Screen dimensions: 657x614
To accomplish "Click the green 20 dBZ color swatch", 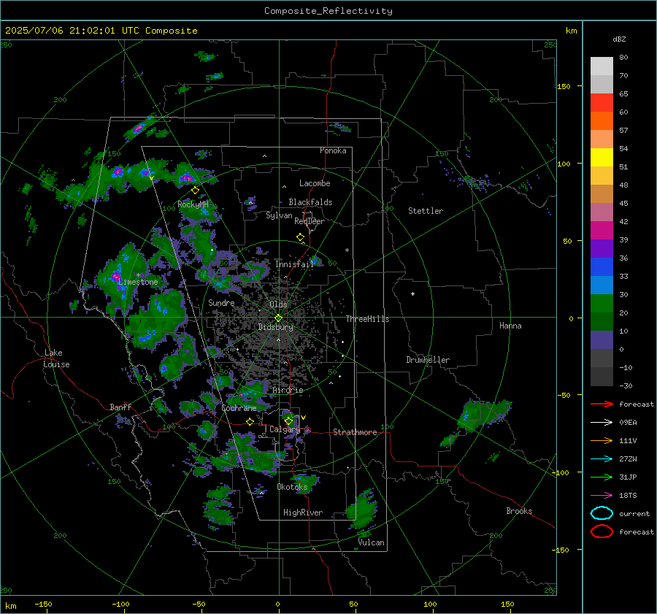I will click(602, 304).
